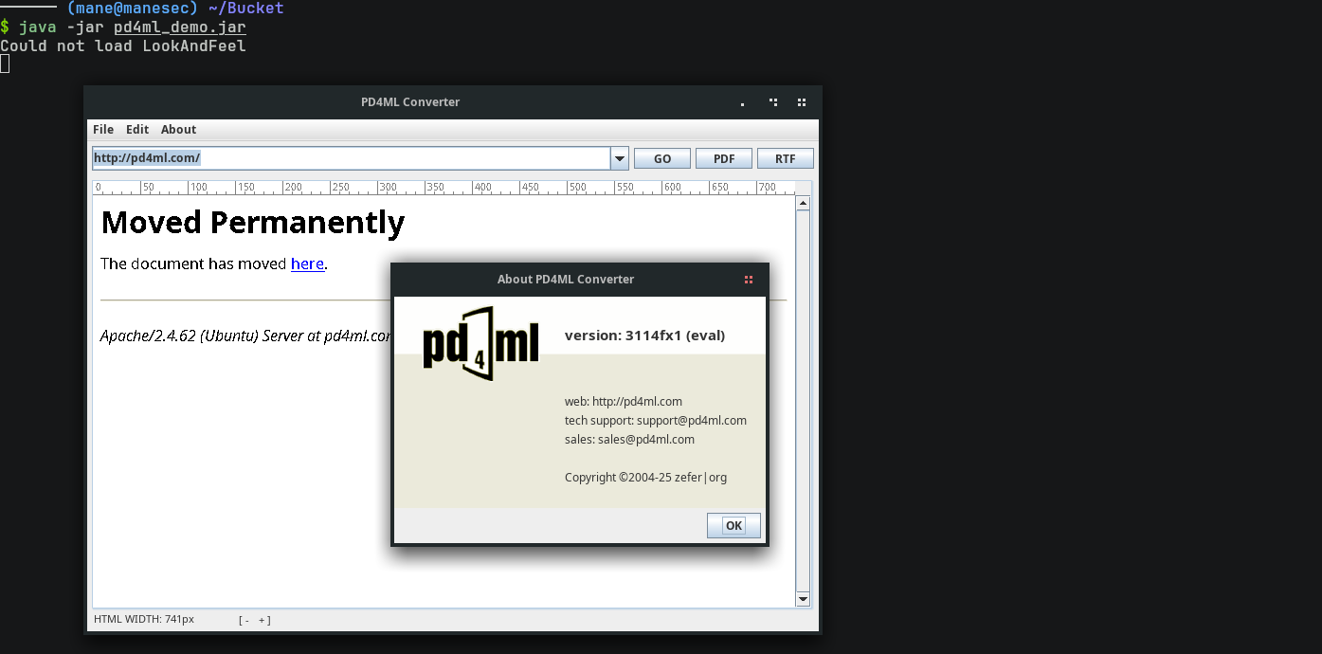Image resolution: width=1322 pixels, height=654 pixels.
Task: Click the 'Moved Permanently' heading
Action: [x=253, y=223]
